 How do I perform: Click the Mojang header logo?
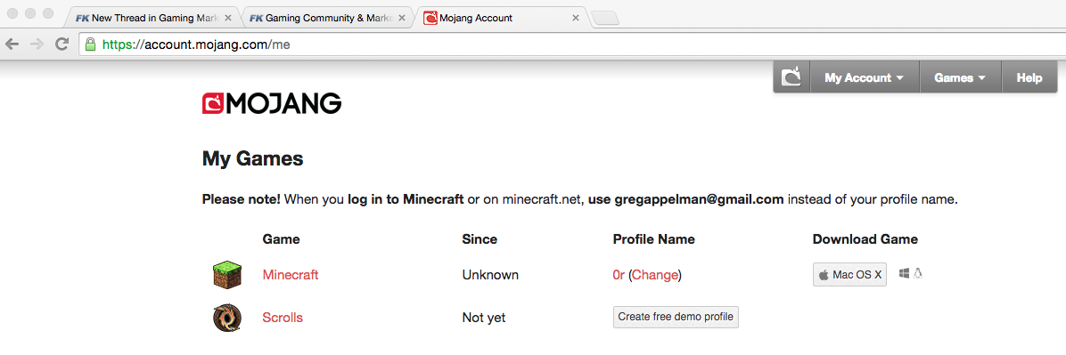[272, 103]
